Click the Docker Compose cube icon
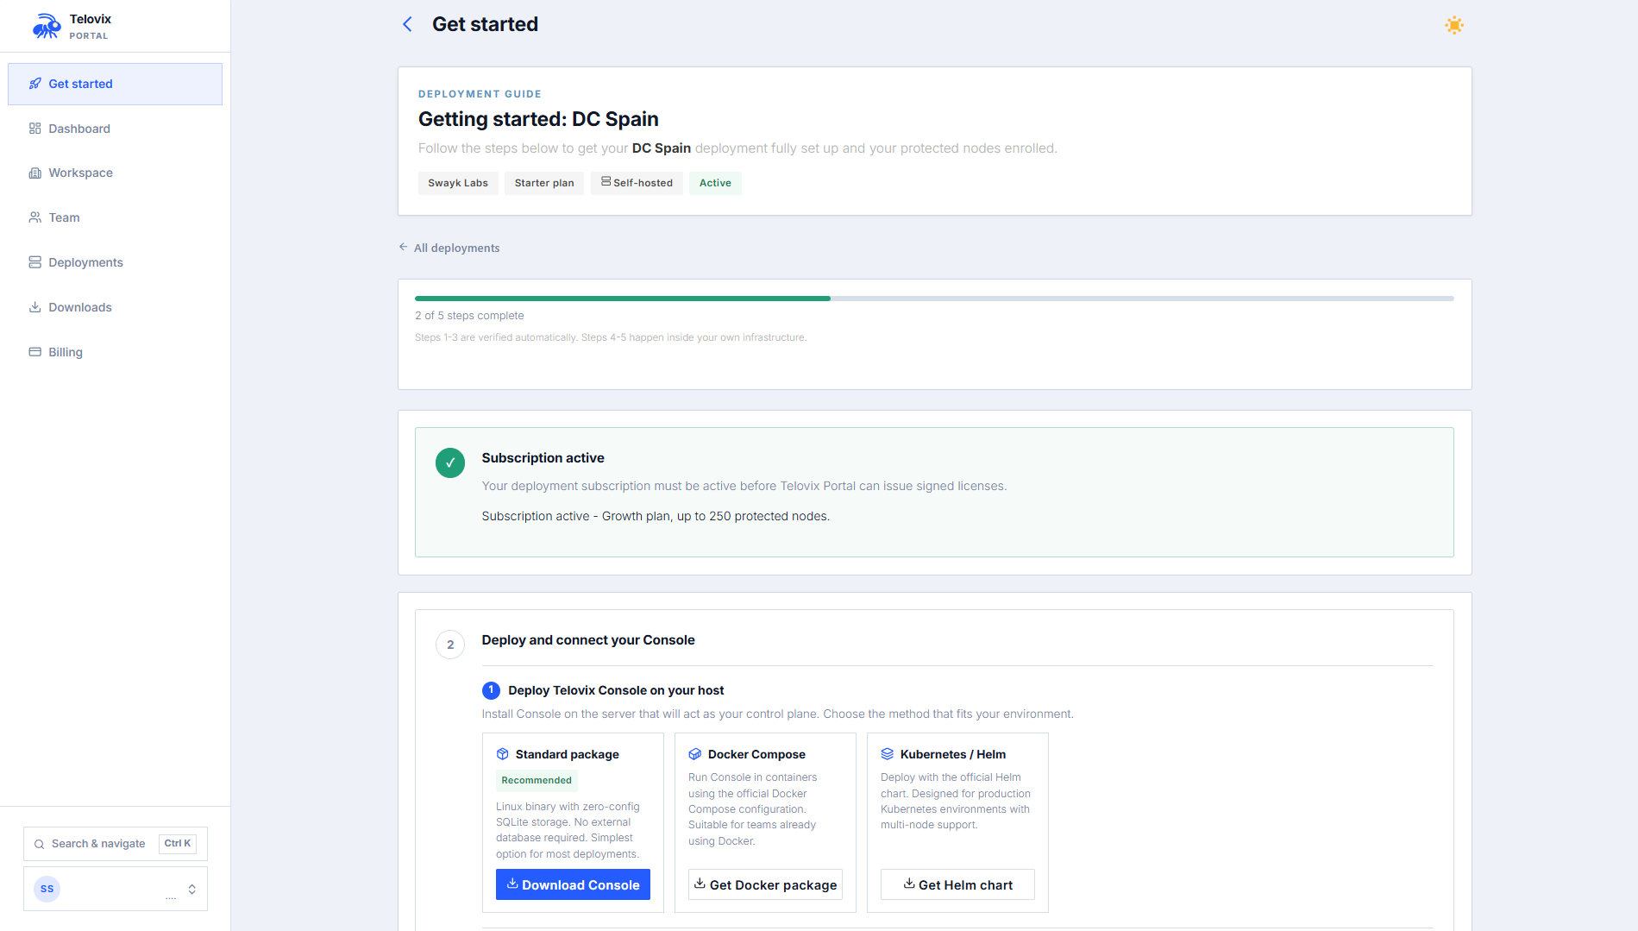Viewport: 1638px width, 931px height. tap(695, 754)
